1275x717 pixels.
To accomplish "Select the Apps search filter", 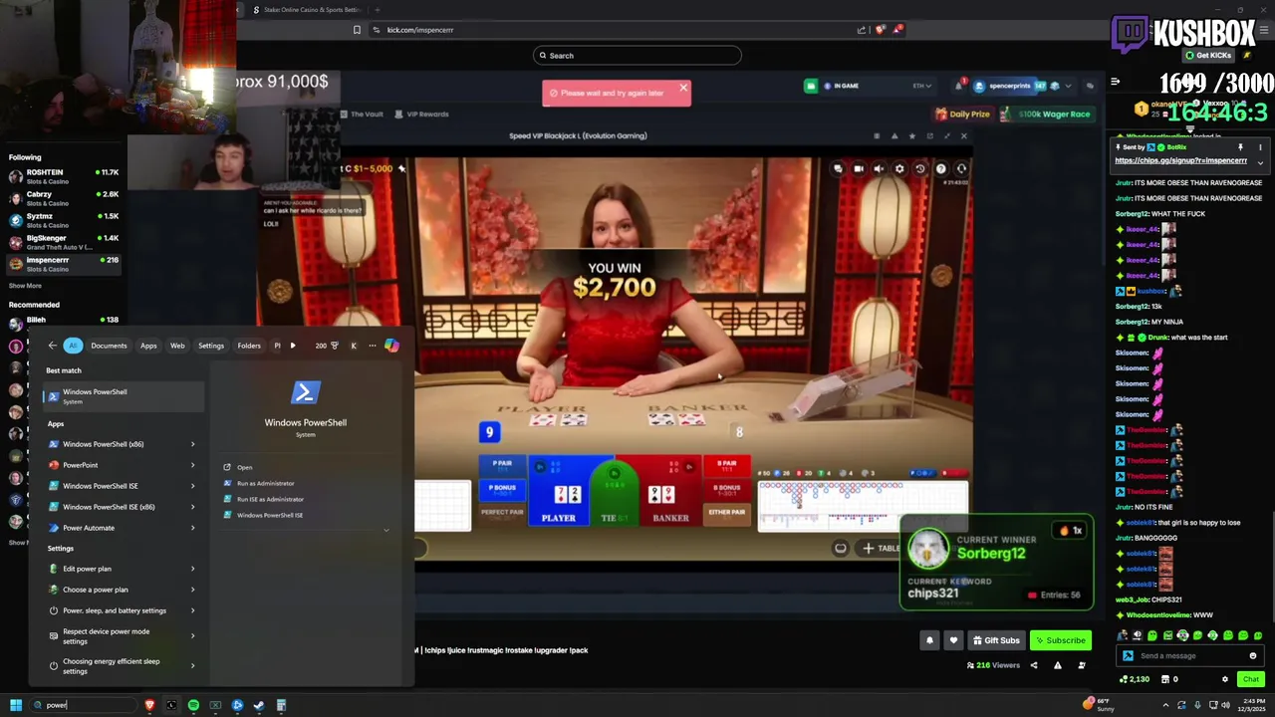I will click(148, 346).
